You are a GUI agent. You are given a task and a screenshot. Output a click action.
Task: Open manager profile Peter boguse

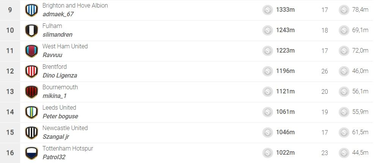60,116
